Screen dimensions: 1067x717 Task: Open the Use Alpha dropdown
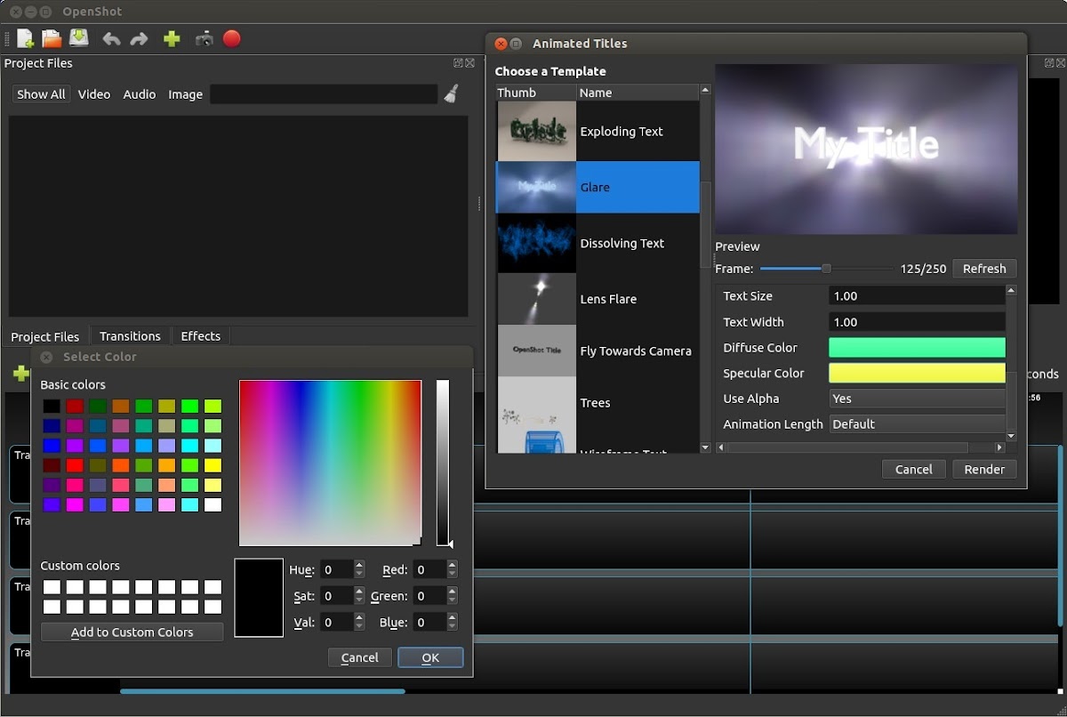coord(917,399)
